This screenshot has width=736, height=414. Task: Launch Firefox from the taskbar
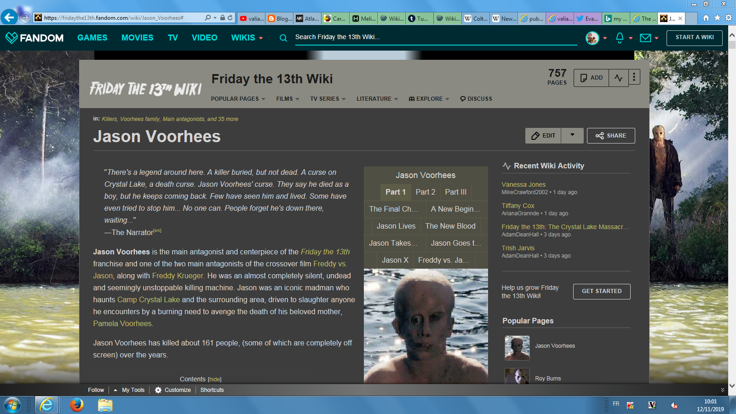coord(76,405)
